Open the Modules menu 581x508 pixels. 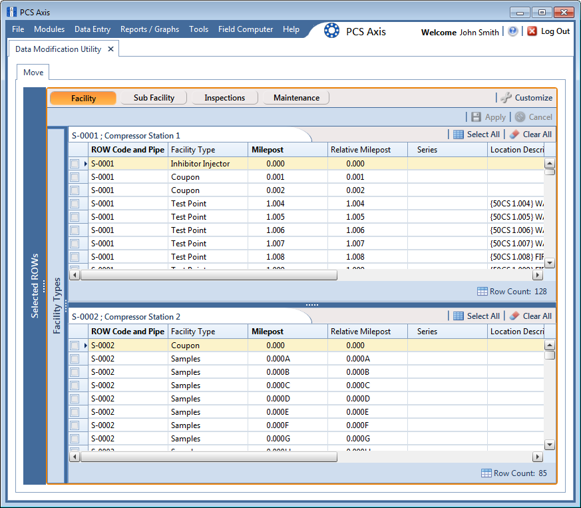(x=49, y=29)
